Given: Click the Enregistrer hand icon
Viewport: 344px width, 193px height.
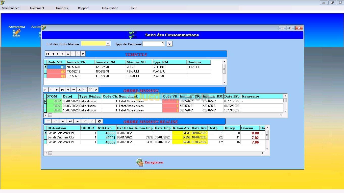Looking at the screenshot, I should point(140,162).
